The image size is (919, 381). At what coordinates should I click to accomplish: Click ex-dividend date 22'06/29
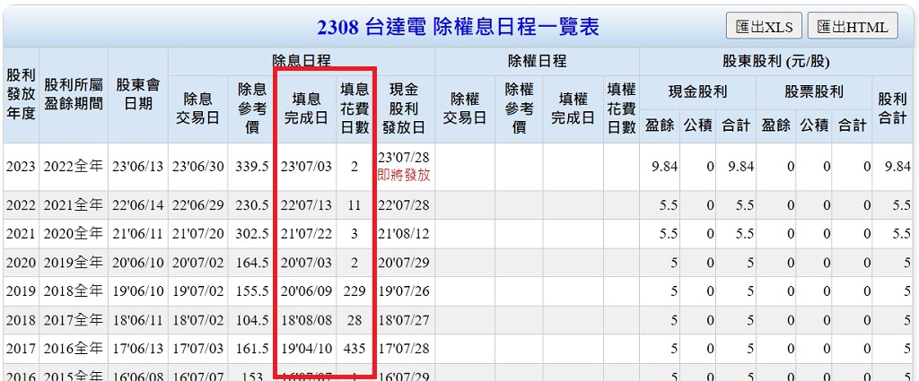(197, 204)
